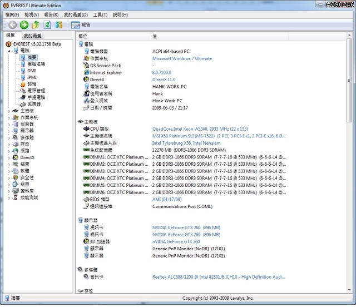Click the 裝置 devices tree icon

16,164
